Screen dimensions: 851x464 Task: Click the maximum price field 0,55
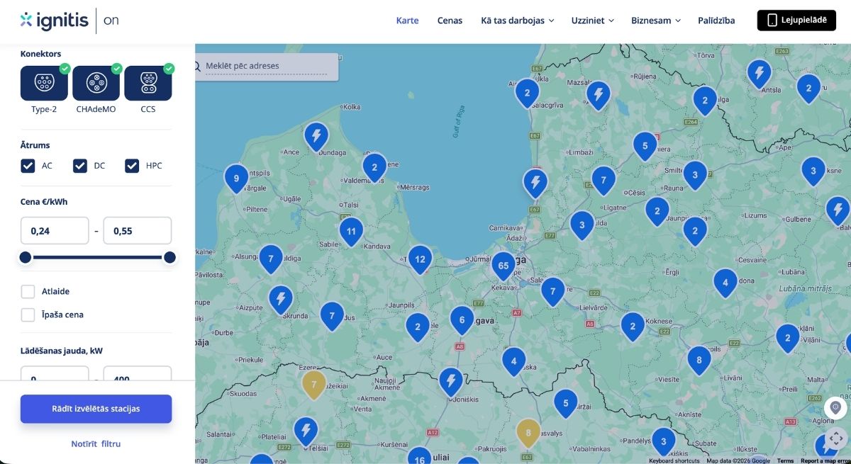(x=138, y=231)
